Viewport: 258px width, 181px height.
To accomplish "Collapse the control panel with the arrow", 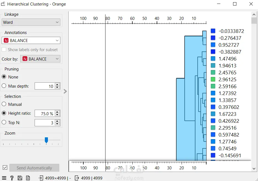I will coord(65,91).
